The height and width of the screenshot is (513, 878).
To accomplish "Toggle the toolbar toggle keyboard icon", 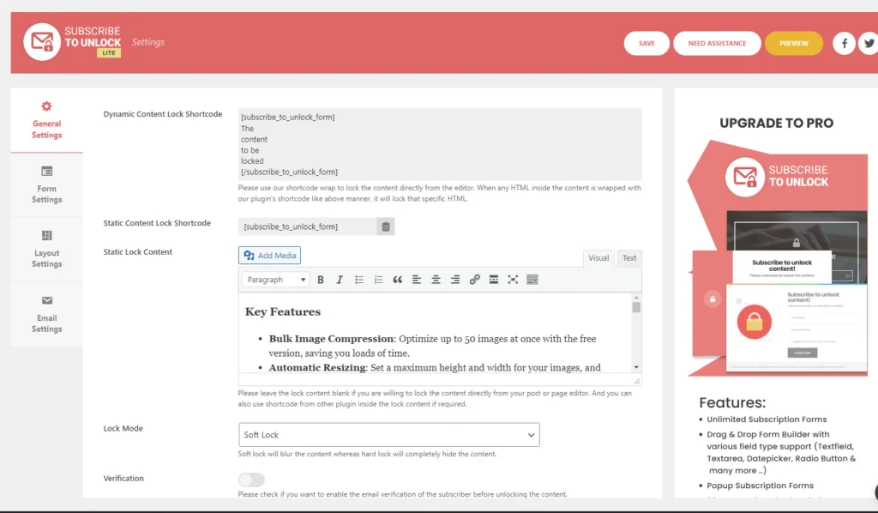I will (532, 280).
